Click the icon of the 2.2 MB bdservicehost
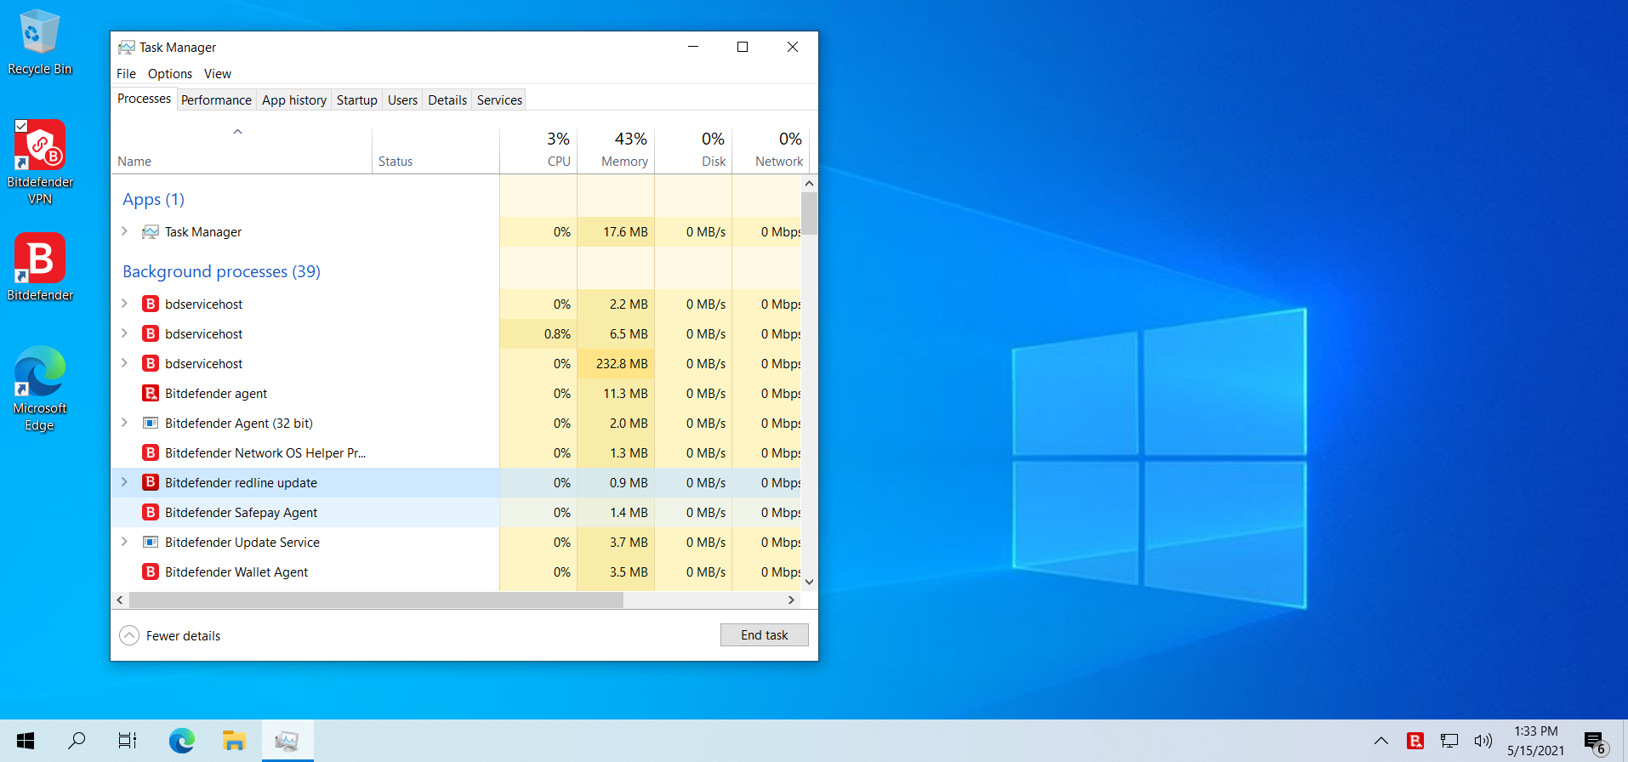The width and height of the screenshot is (1628, 762). [x=151, y=304]
